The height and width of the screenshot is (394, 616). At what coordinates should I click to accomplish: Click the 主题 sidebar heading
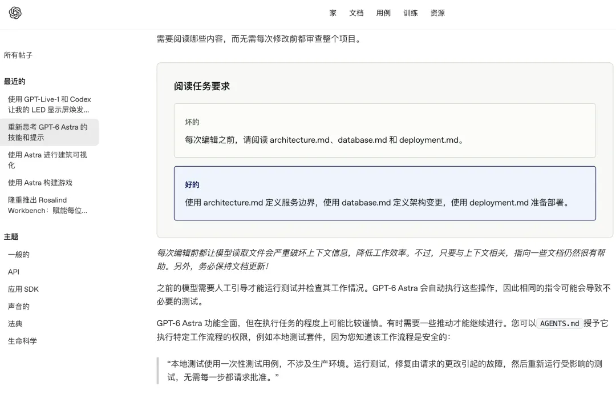[11, 237]
